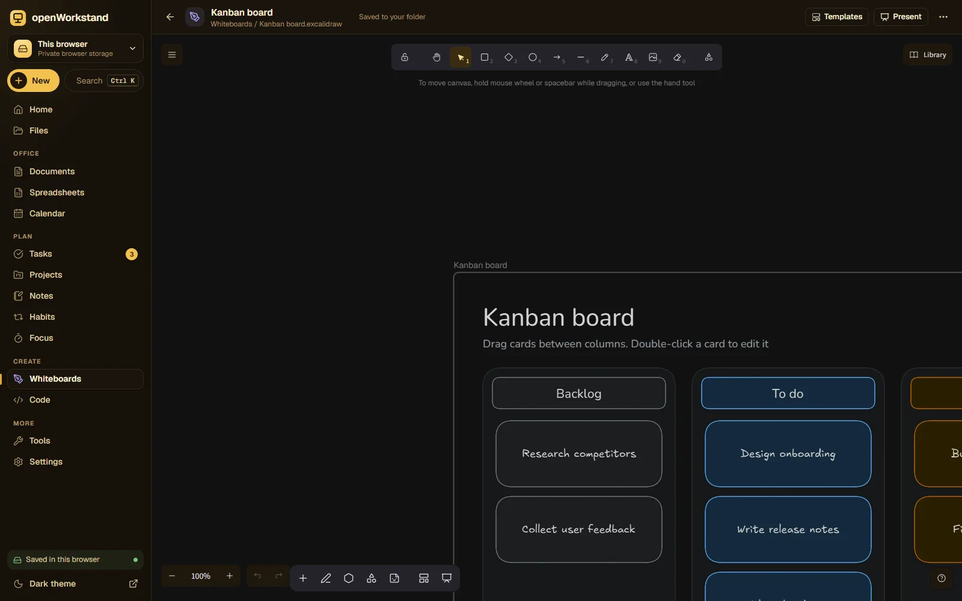Select the Diamond shape tool

pos(509,57)
